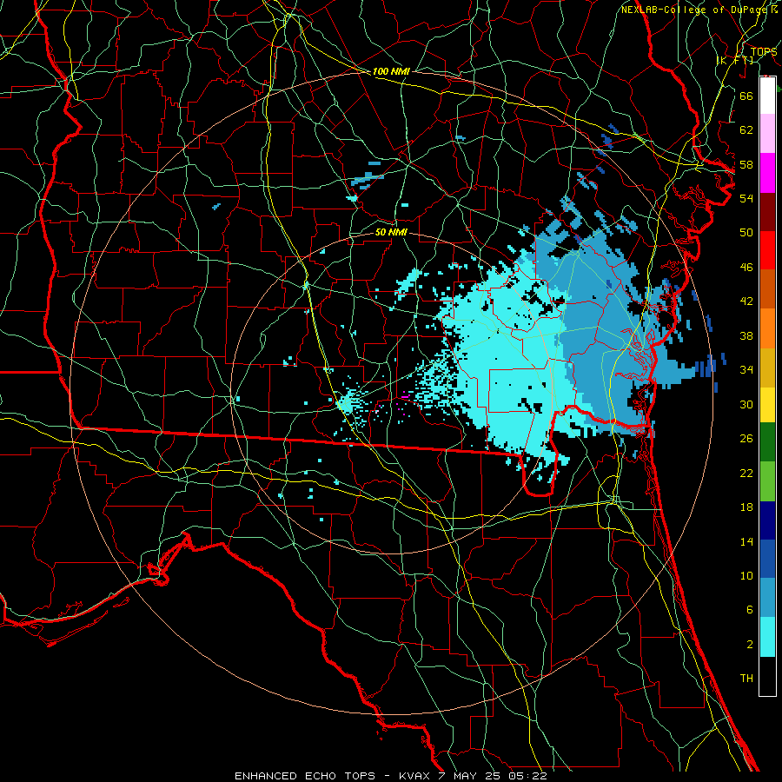Pick the light orange legend band
The height and width of the screenshot is (782, 782).
(767, 328)
